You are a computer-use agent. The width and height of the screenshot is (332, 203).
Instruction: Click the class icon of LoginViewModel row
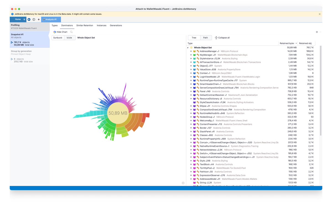coord(198,77)
